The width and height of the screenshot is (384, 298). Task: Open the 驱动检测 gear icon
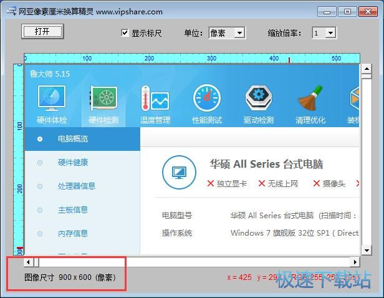pyautogui.click(x=258, y=99)
